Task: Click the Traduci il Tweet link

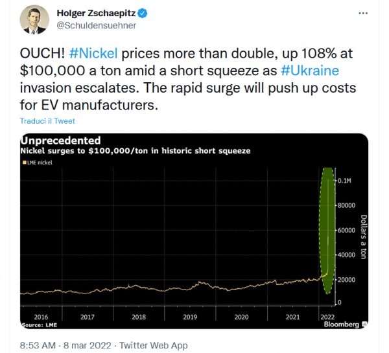Action: [47, 121]
